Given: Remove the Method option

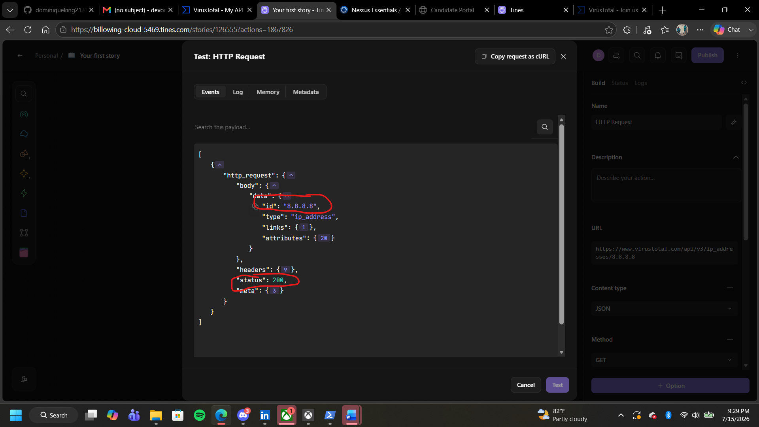Looking at the screenshot, I should [730, 339].
